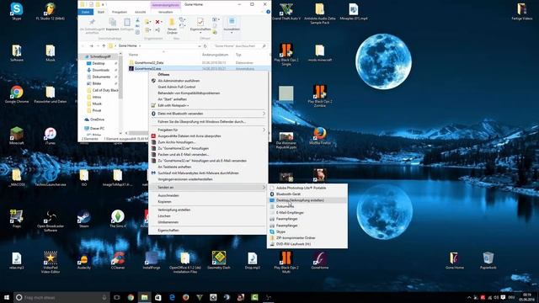This screenshot has height=303, width=539.
Task: Open Google Chrome desktop shortcut
Action: point(17,94)
